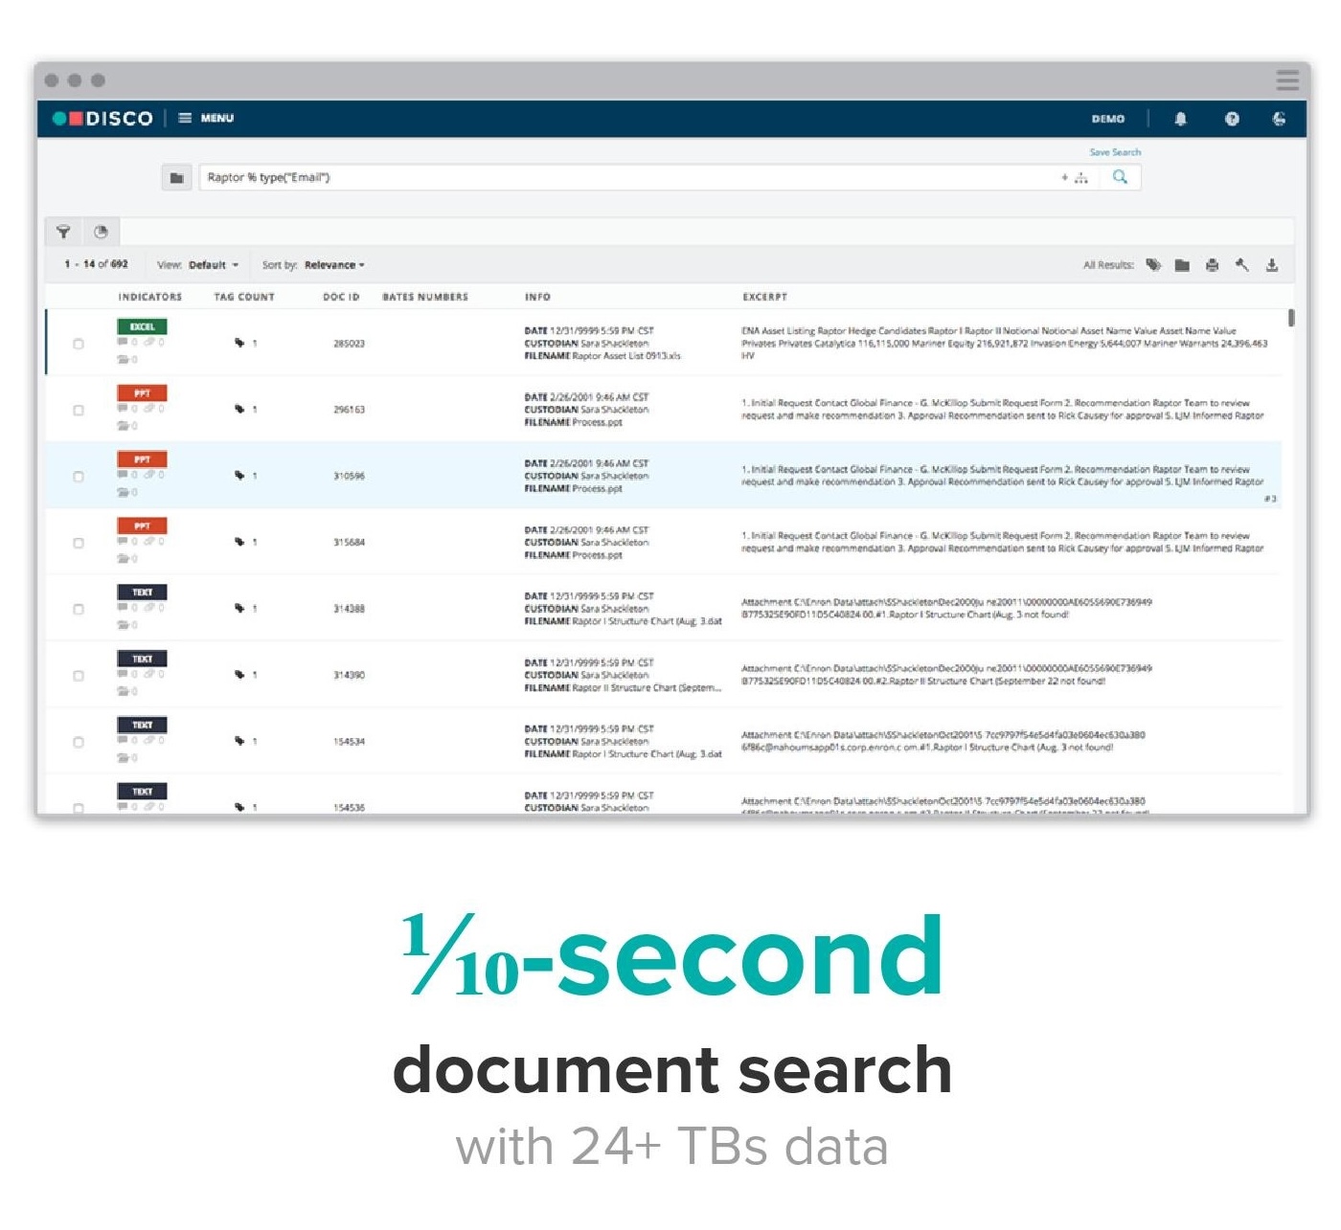Open the help question mark icon

[x=1232, y=119]
